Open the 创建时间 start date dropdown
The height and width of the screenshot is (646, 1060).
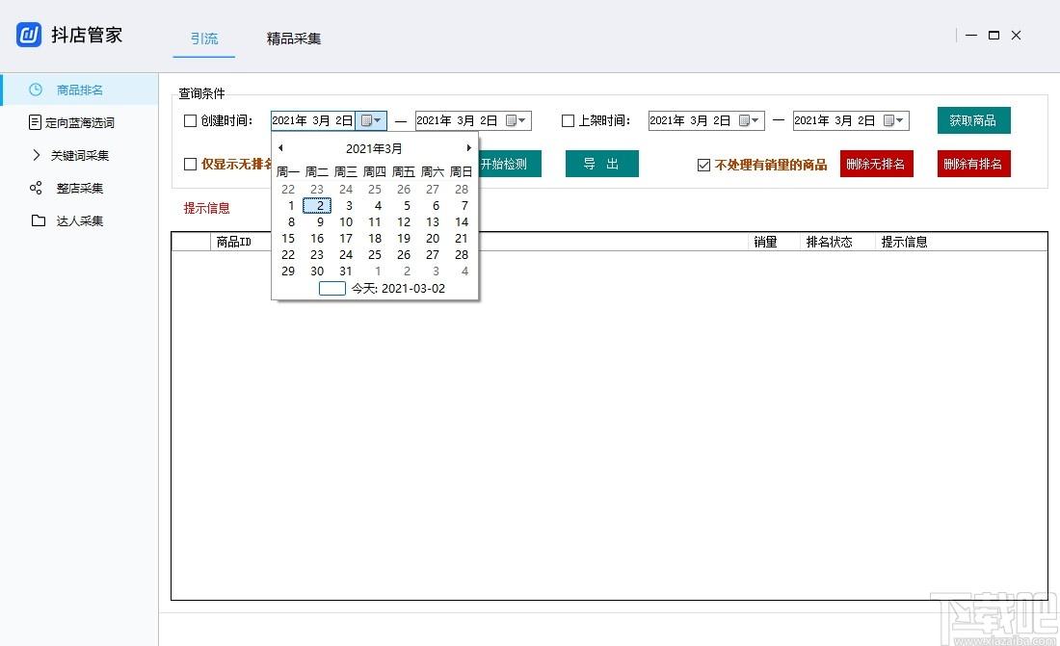point(371,120)
